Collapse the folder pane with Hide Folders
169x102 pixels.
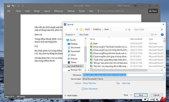(71, 96)
